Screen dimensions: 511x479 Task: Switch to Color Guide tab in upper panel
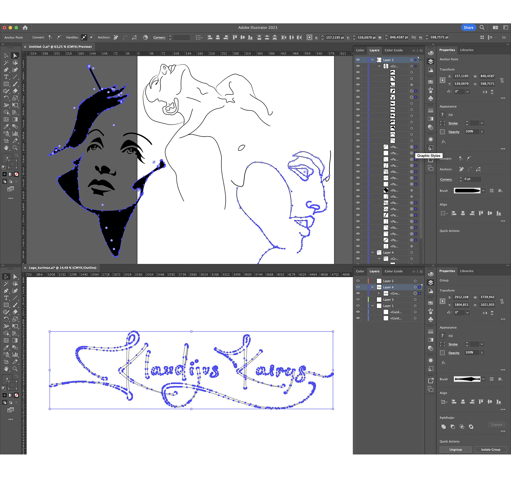pyautogui.click(x=393, y=50)
